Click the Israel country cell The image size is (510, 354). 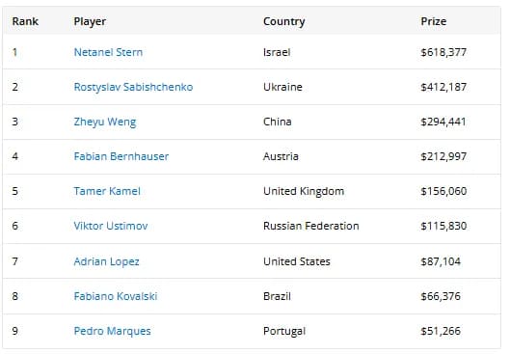point(277,52)
